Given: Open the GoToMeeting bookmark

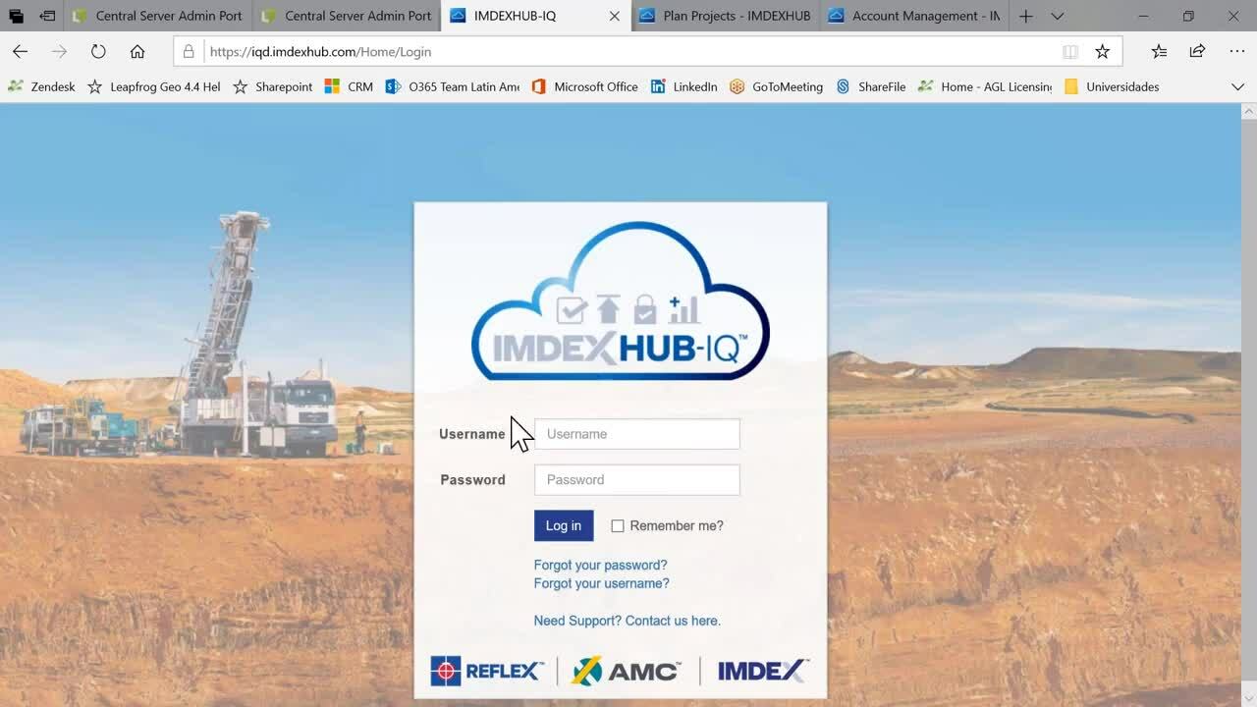Looking at the screenshot, I should pos(776,86).
